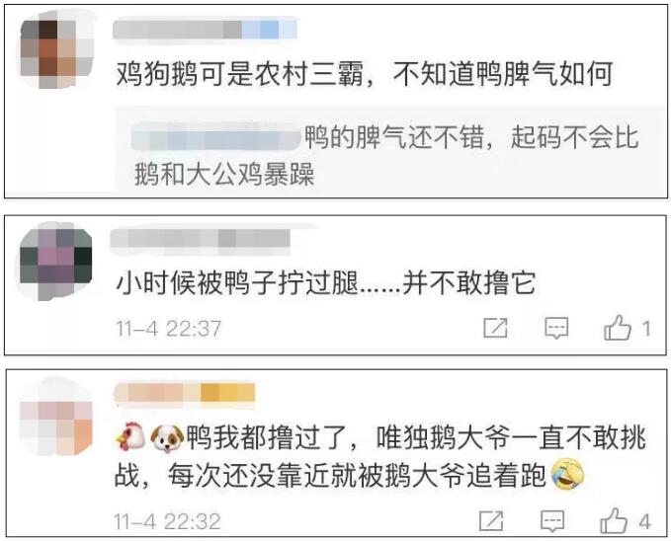Reply to the 22:32 goose comment

pos(552,521)
